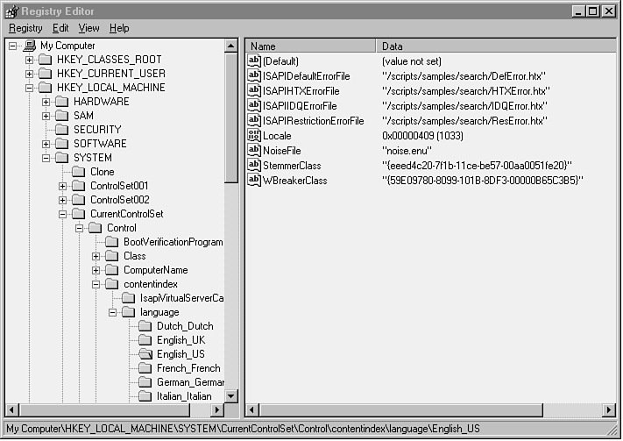Expand the HKEY_CURRENT_USER key
The image size is (623, 441).
click(x=29, y=74)
